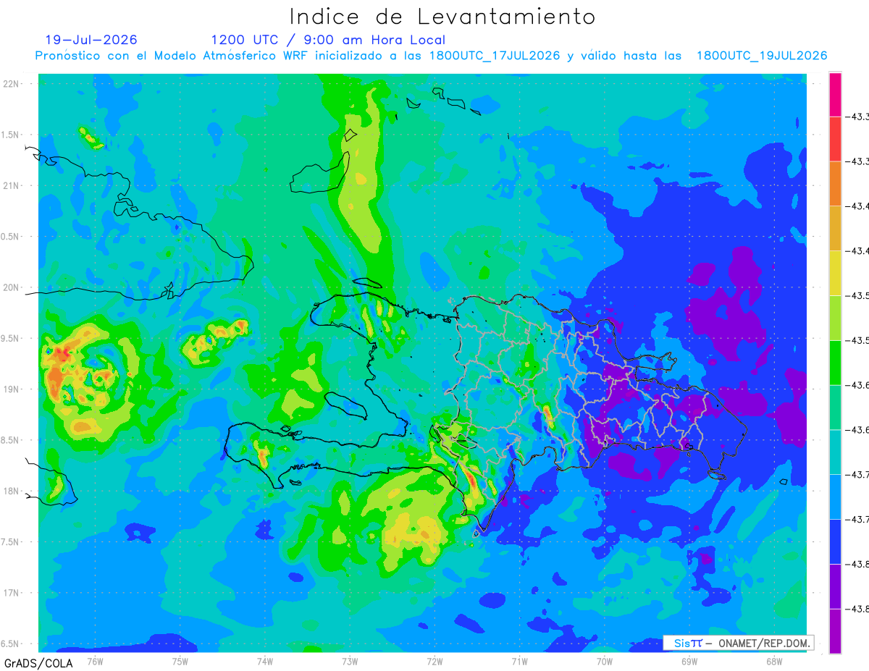Click the 'Indice de Levantamiento' map title
The width and height of the screenshot is (869, 671).
click(x=442, y=17)
